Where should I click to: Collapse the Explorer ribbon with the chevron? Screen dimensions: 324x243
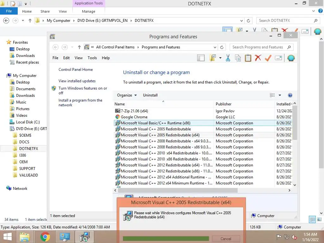314,11
